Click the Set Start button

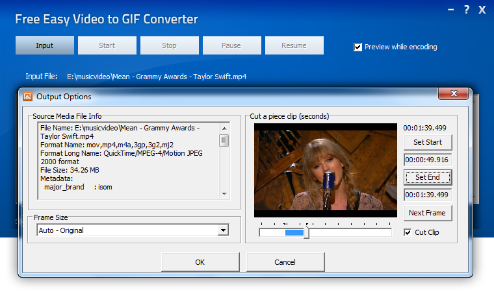[x=428, y=142]
